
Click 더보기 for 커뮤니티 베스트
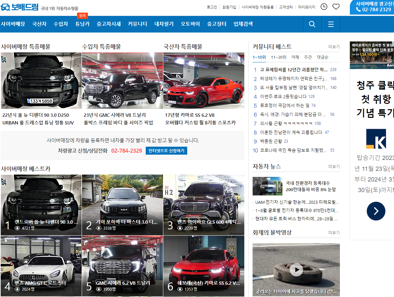[x=334, y=47]
